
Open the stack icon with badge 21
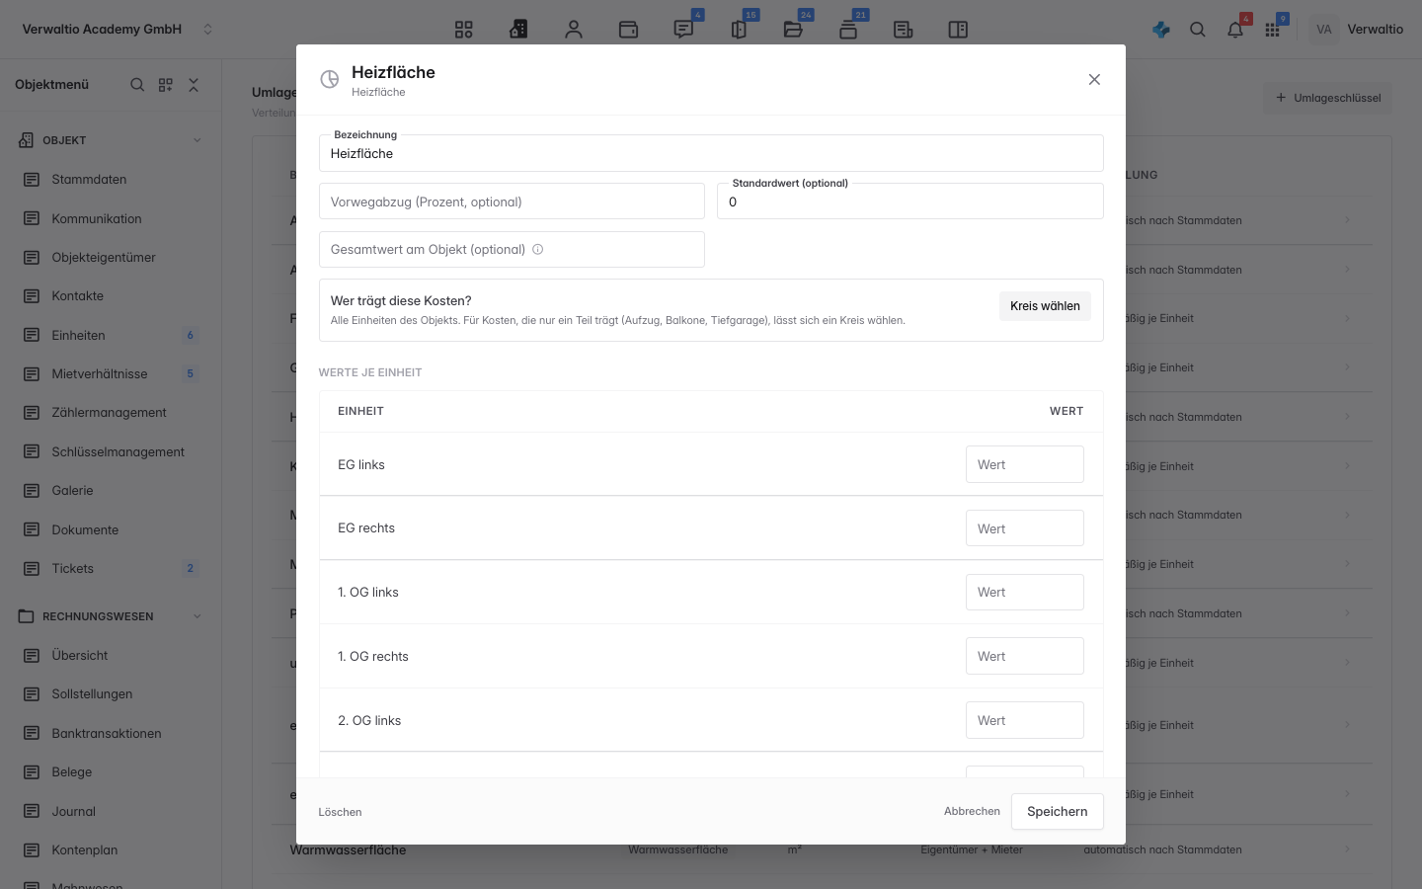pyautogui.click(x=848, y=30)
